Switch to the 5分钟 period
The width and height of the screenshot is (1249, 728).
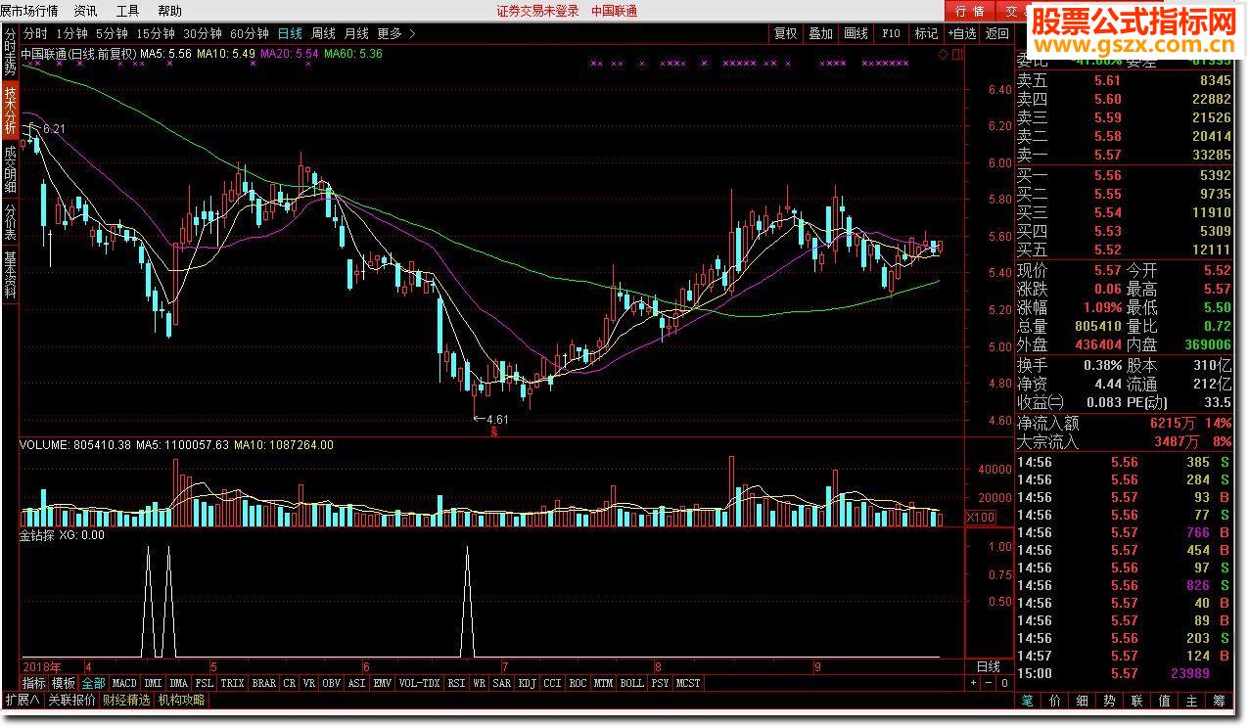[112, 33]
